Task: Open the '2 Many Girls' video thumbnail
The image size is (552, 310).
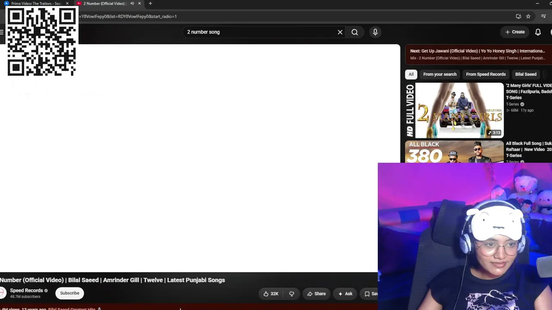Action: tap(454, 110)
